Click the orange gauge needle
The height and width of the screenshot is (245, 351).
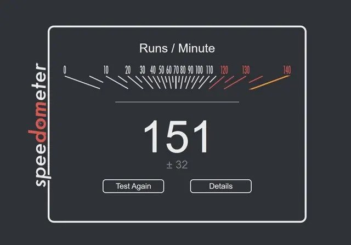[269, 82]
